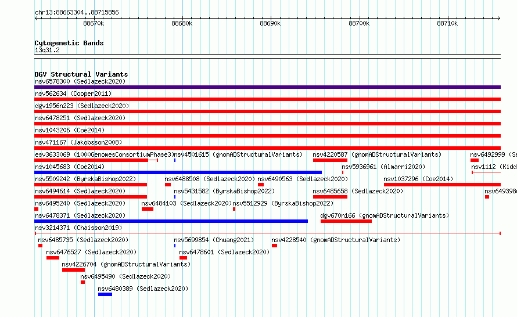Click the red bar under nsv4220587
This screenshot has width=517, height=317.
pyautogui.click(x=330, y=160)
